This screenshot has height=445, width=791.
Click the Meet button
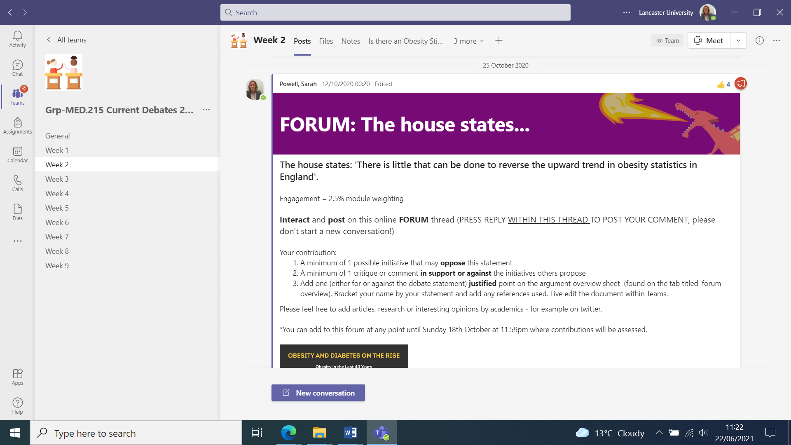(x=709, y=40)
